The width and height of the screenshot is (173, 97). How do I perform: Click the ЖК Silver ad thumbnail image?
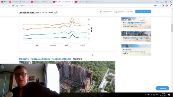[136, 46]
